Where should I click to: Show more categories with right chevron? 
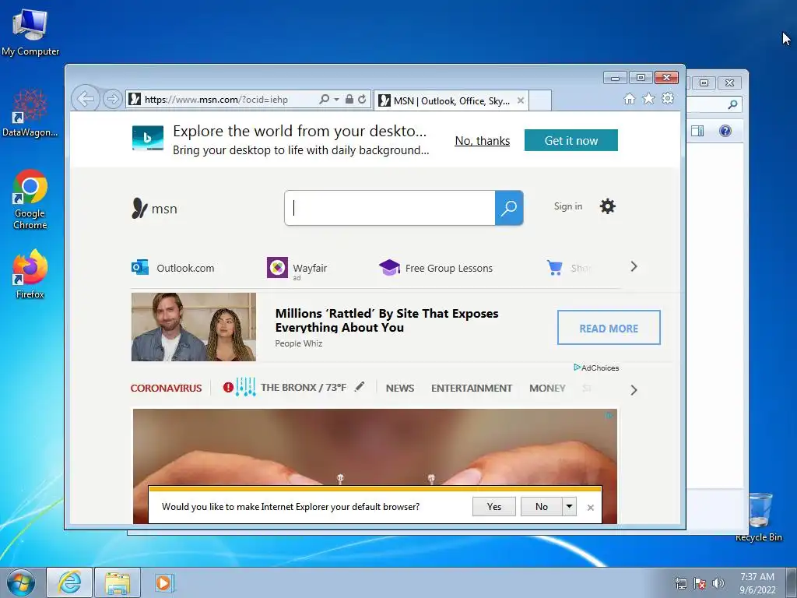[634, 390]
